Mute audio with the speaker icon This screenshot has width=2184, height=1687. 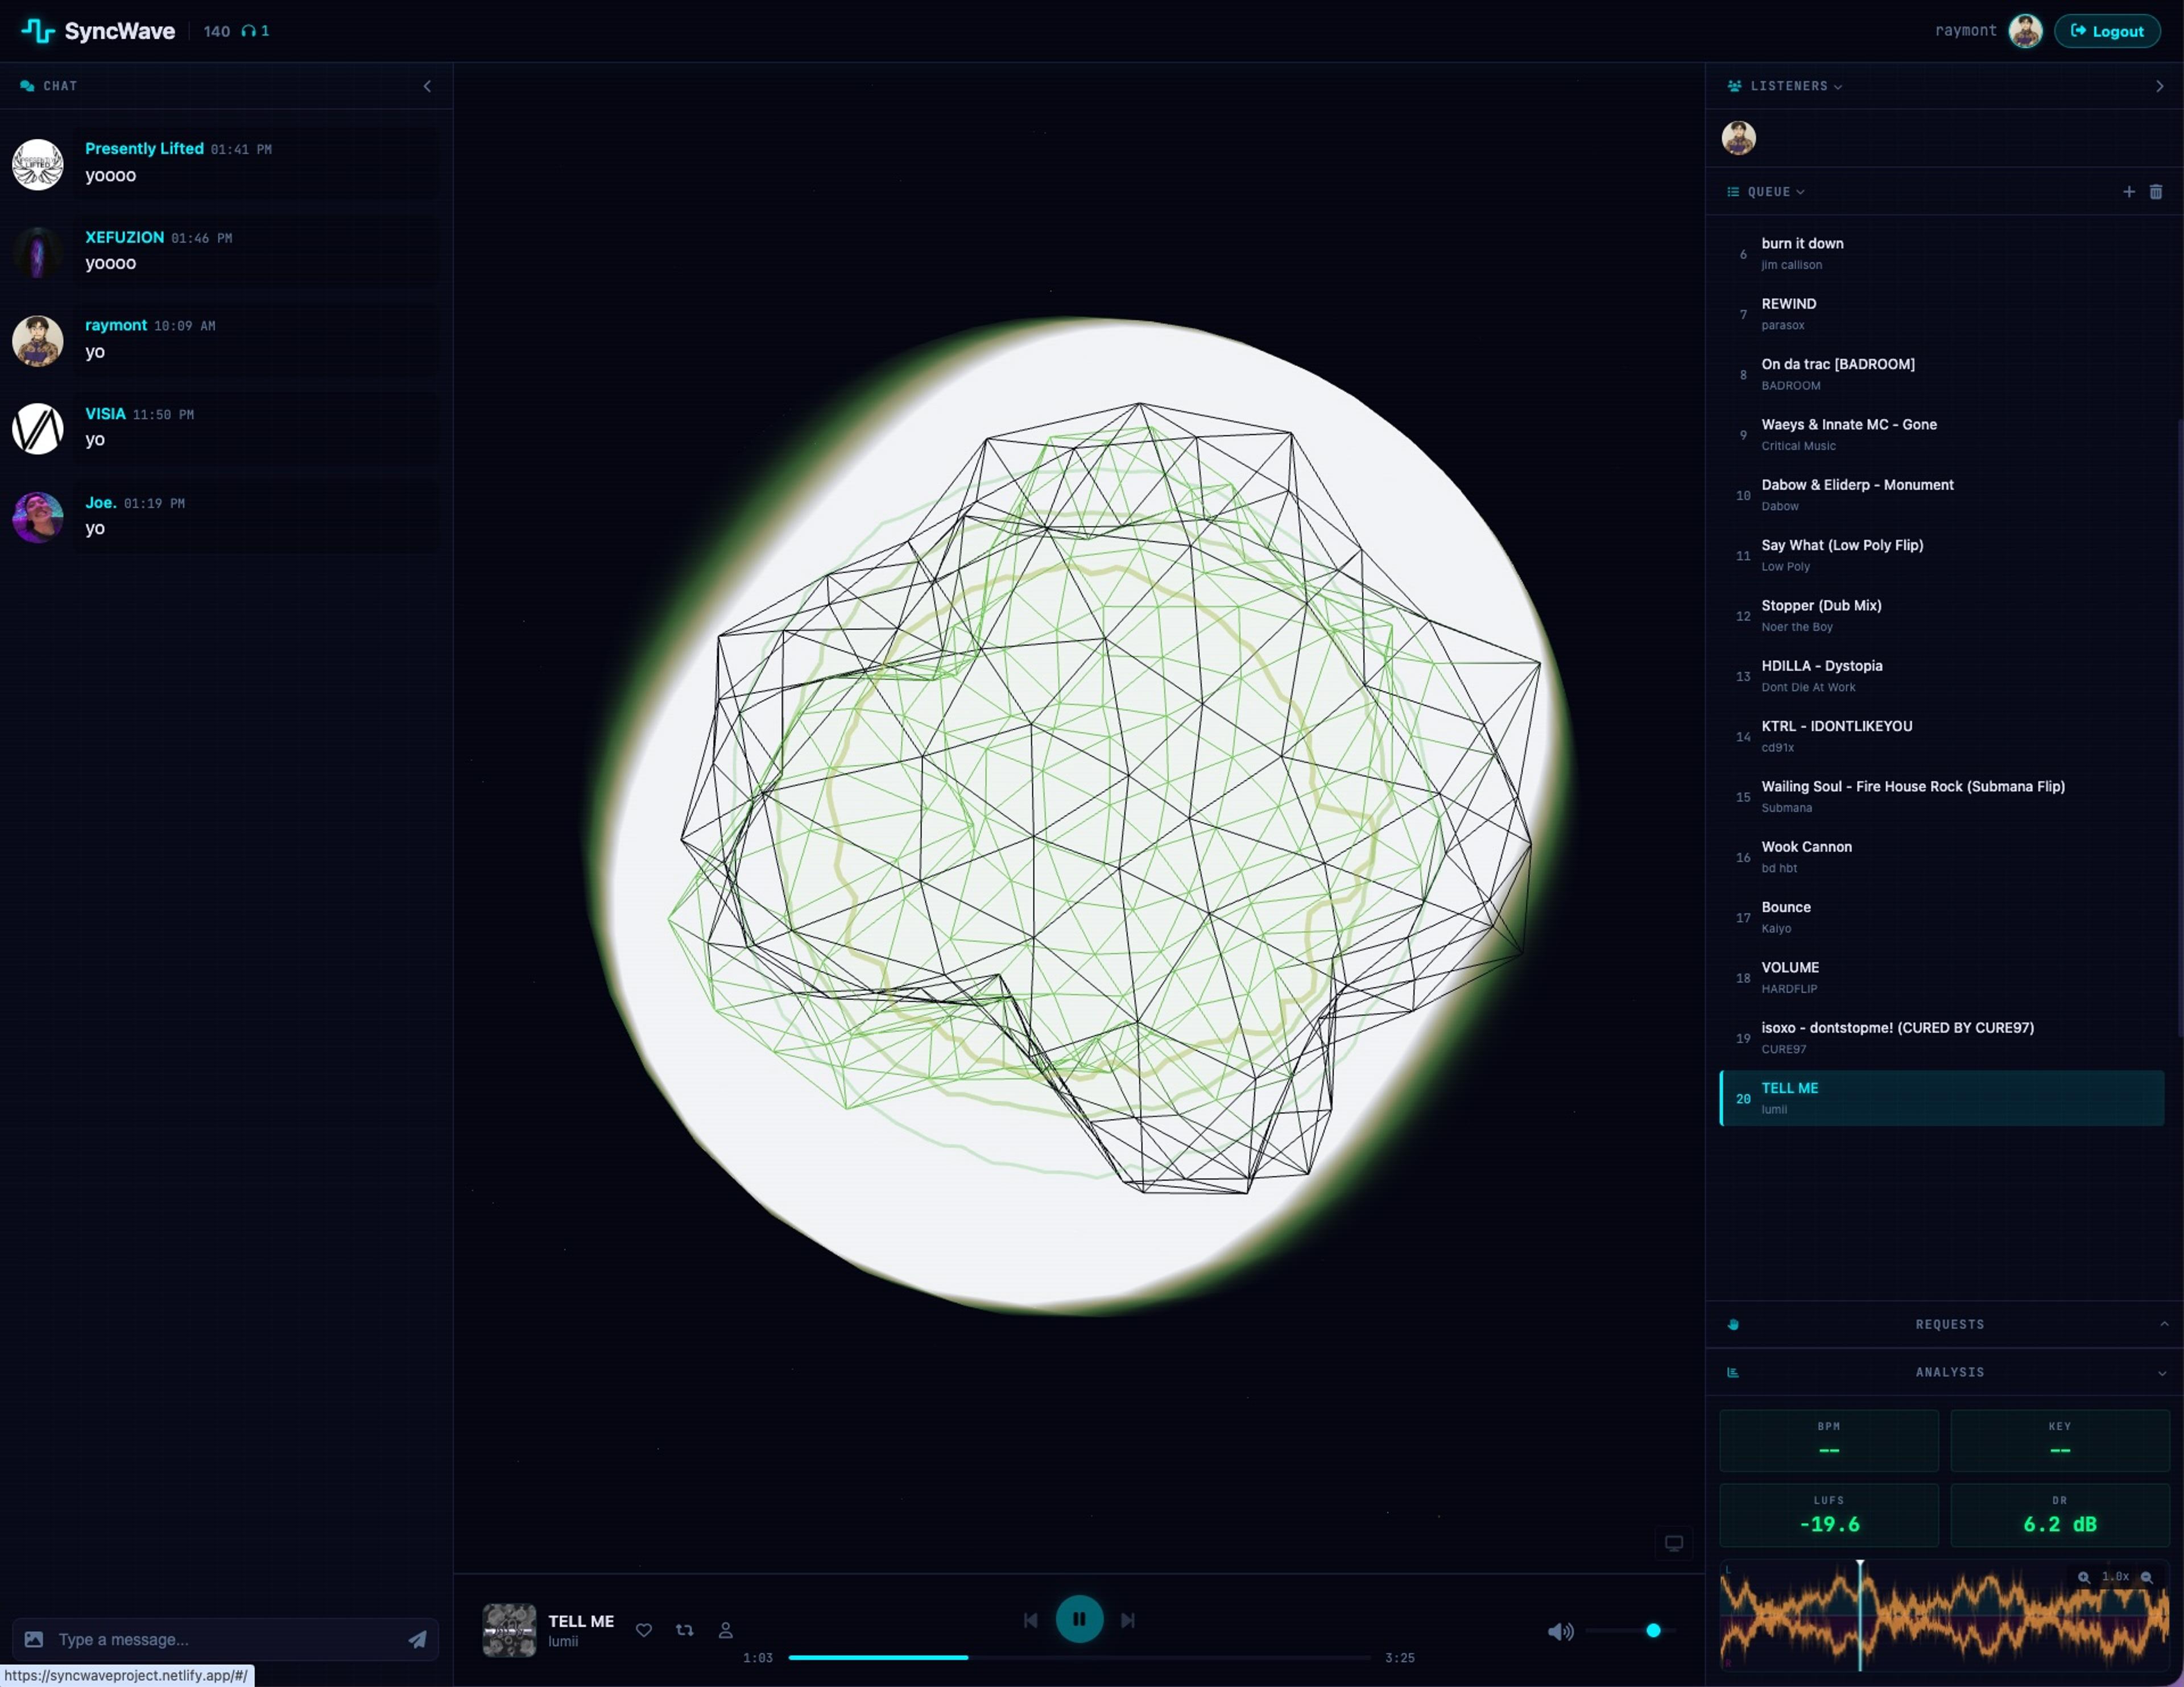1560,1631
